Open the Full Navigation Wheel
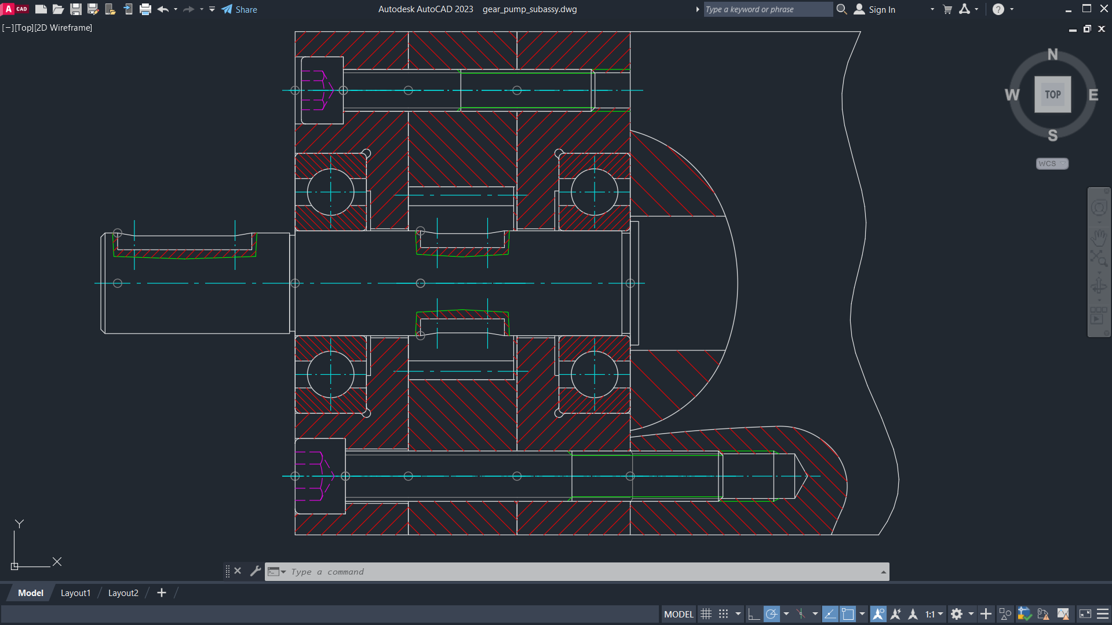The width and height of the screenshot is (1112, 625). click(x=1099, y=208)
